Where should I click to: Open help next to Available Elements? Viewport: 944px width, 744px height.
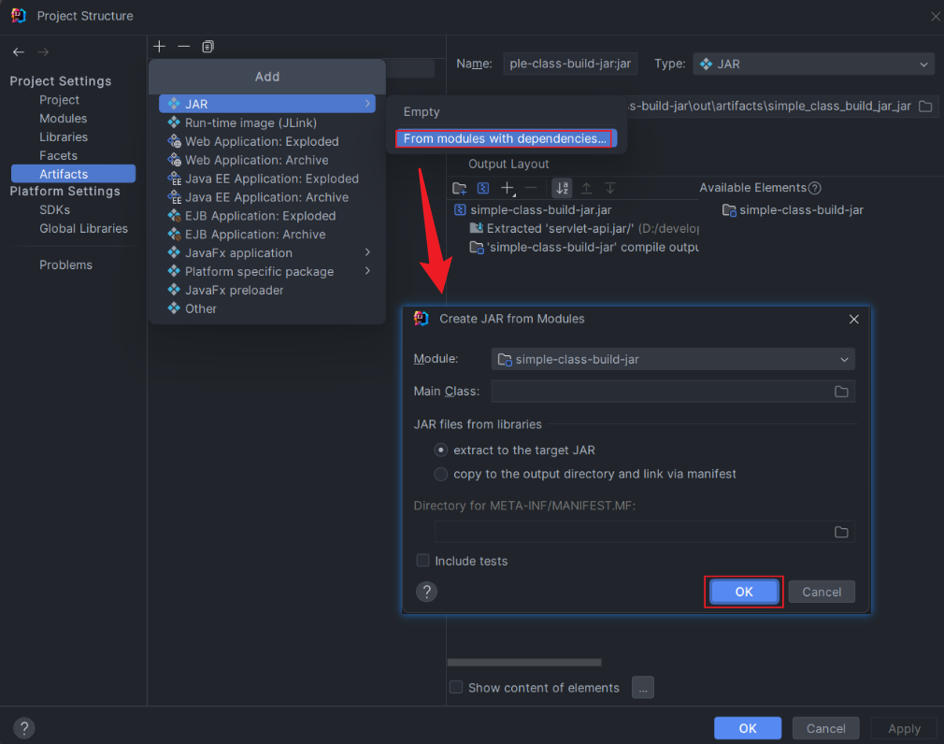[814, 188]
